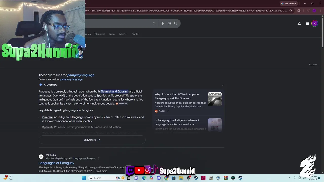Screen dimensions: 324x182
Task: Click the paraguay language corrected link
Action: tap(81, 75)
